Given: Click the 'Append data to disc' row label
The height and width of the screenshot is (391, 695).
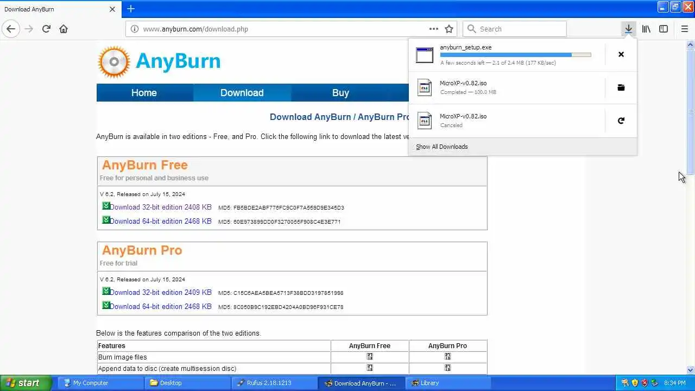Looking at the screenshot, I should pyautogui.click(x=167, y=369).
